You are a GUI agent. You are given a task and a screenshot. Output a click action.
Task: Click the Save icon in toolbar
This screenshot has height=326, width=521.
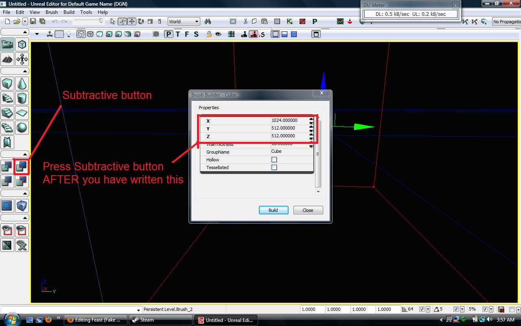[33, 22]
